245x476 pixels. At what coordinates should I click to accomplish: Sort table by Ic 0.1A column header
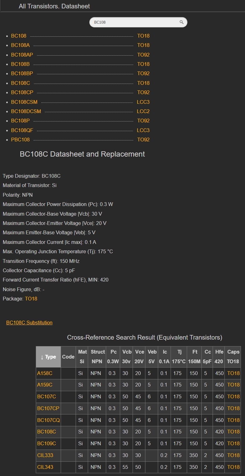164,357
